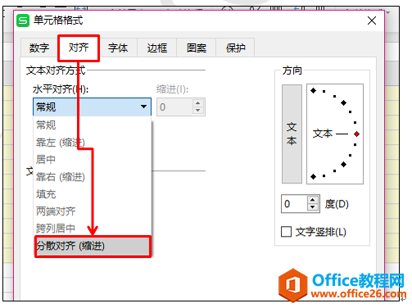Select 分散对齐 (缩进) option

93,246
